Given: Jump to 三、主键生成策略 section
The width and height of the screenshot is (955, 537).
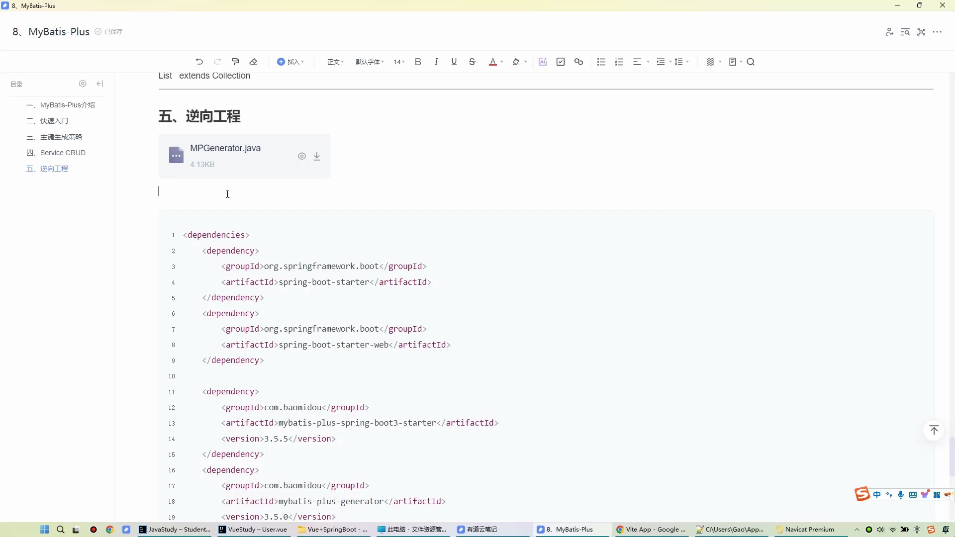Looking at the screenshot, I should click(x=54, y=137).
